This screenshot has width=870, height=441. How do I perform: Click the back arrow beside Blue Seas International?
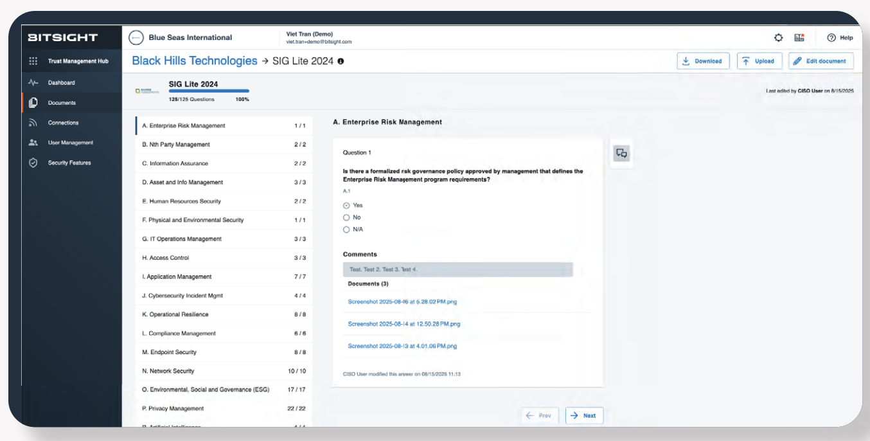point(136,38)
